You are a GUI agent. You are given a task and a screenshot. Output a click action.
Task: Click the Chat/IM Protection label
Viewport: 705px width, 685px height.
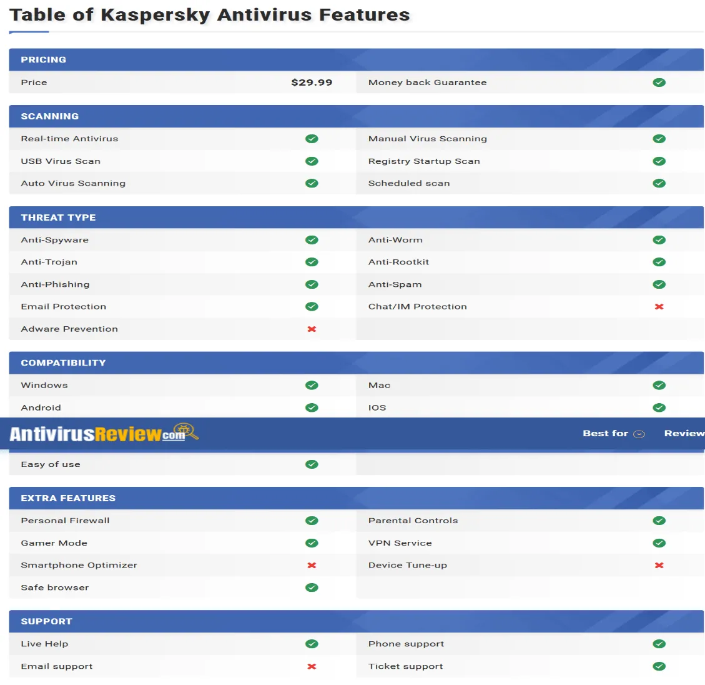pyautogui.click(x=418, y=306)
